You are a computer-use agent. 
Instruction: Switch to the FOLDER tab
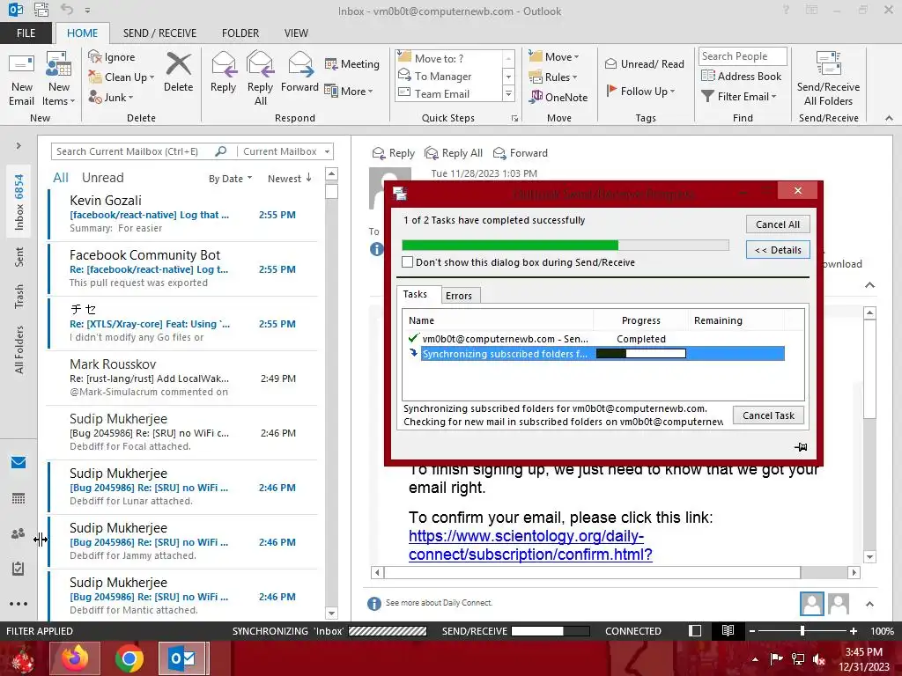click(240, 33)
